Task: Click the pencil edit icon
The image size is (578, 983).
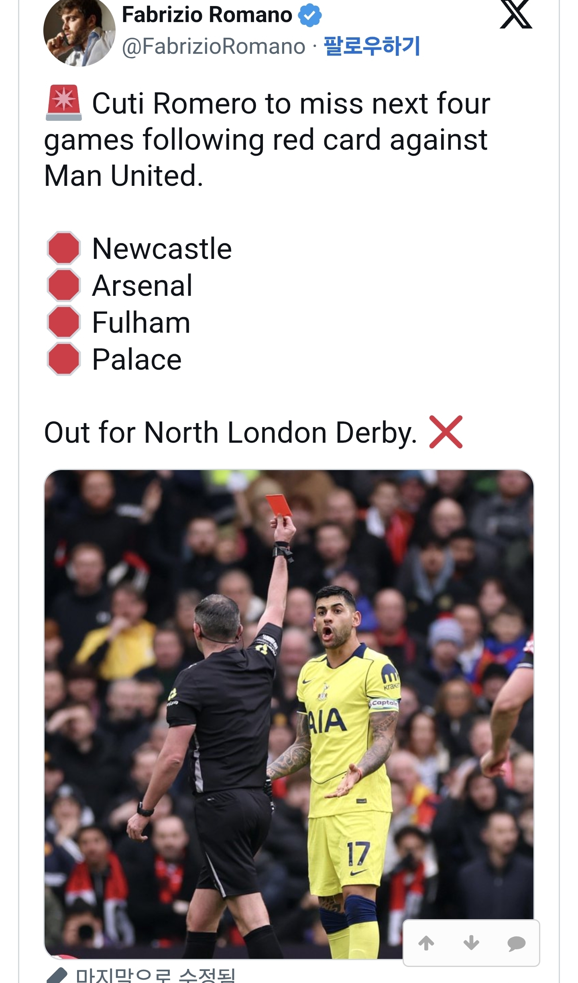Action: tap(56, 976)
